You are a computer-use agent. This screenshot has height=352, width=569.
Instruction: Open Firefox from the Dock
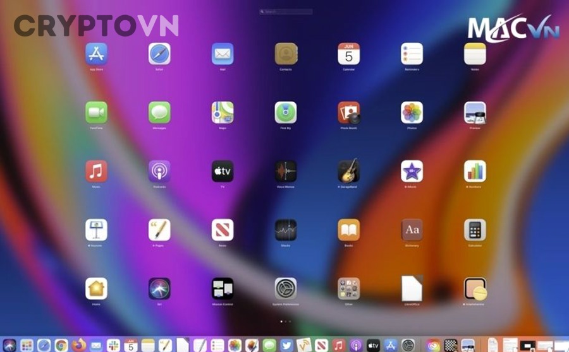tap(79, 346)
